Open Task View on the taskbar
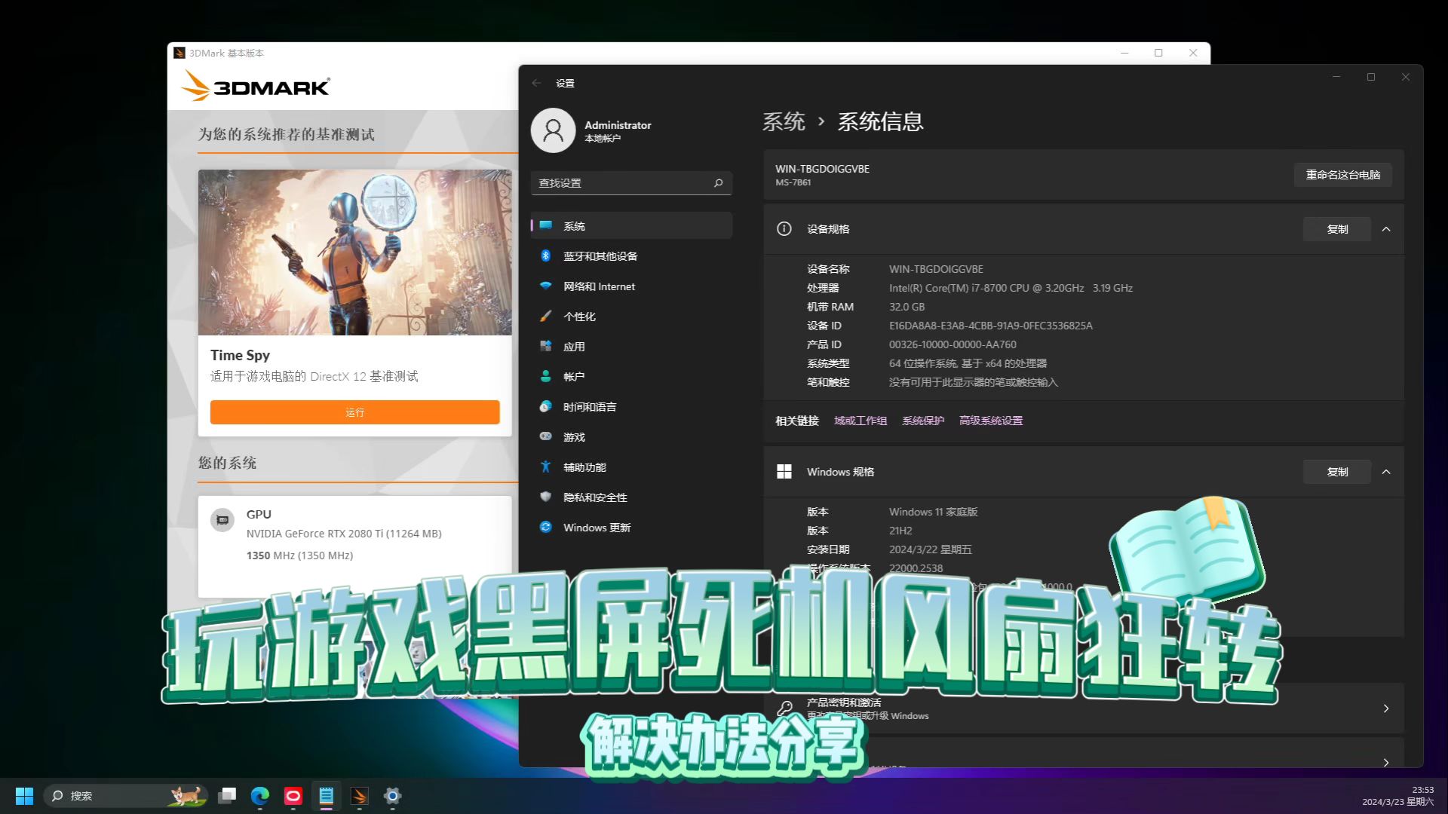The image size is (1448, 814). (x=227, y=796)
